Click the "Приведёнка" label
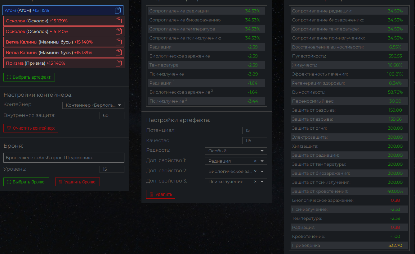Screen dimensions: 415x254 click(306, 246)
